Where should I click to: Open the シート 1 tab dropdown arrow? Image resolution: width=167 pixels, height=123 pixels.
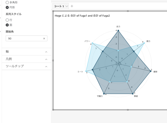click(x=67, y=6)
